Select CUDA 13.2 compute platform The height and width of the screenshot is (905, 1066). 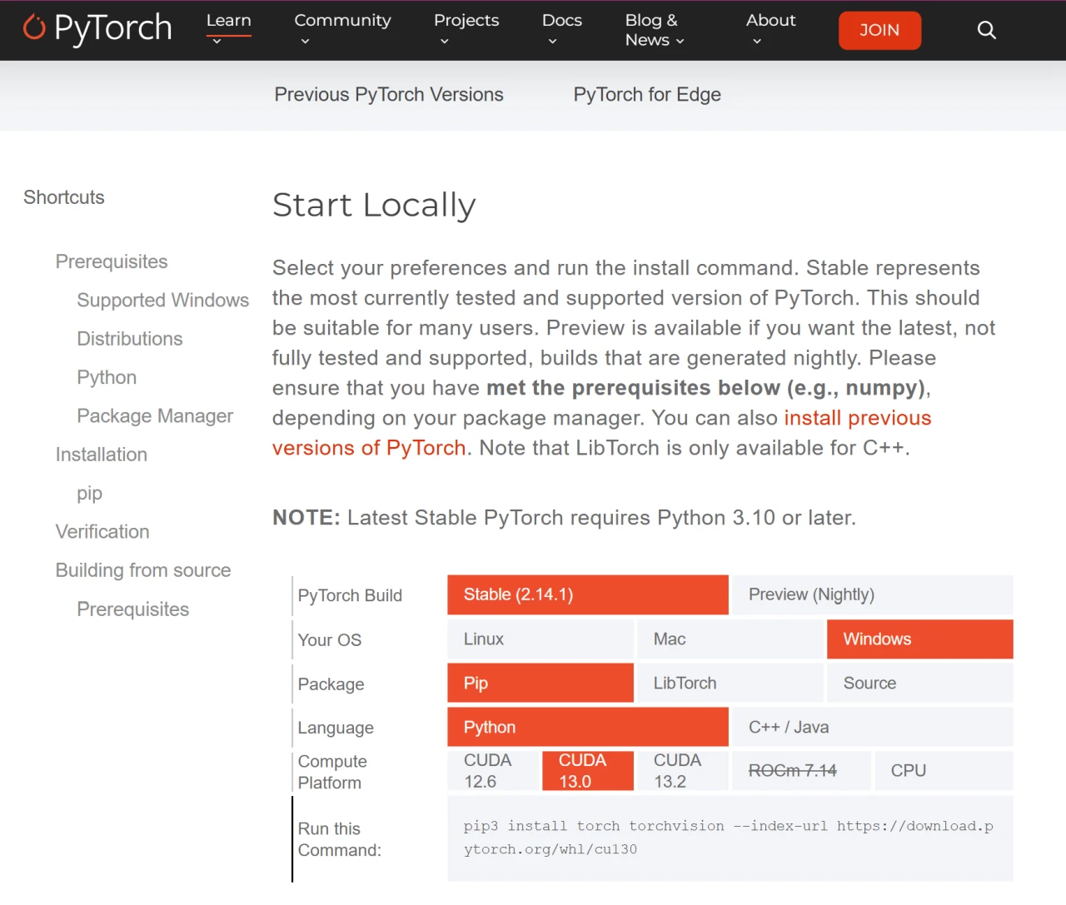click(x=683, y=771)
